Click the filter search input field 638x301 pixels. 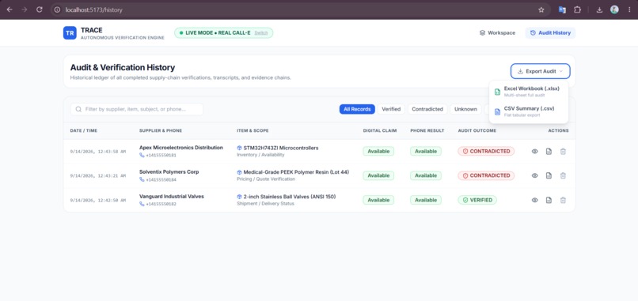click(x=137, y=109)
